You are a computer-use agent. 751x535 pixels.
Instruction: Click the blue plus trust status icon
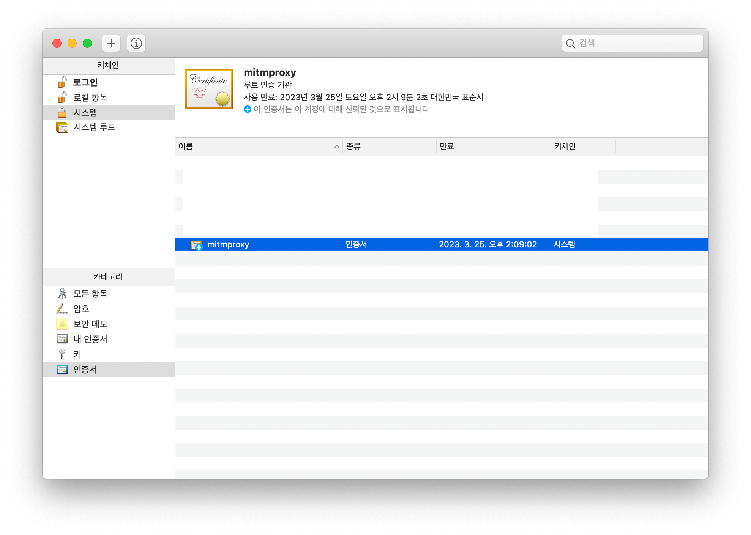coord(248,109)
